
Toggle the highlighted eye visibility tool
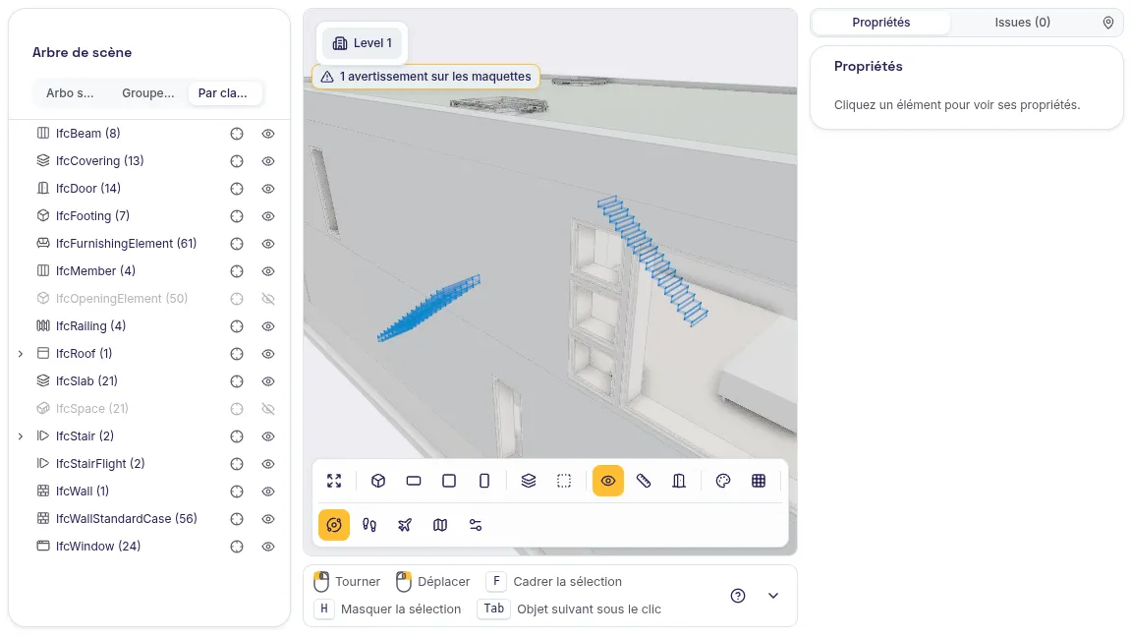(x=608, y=481)
